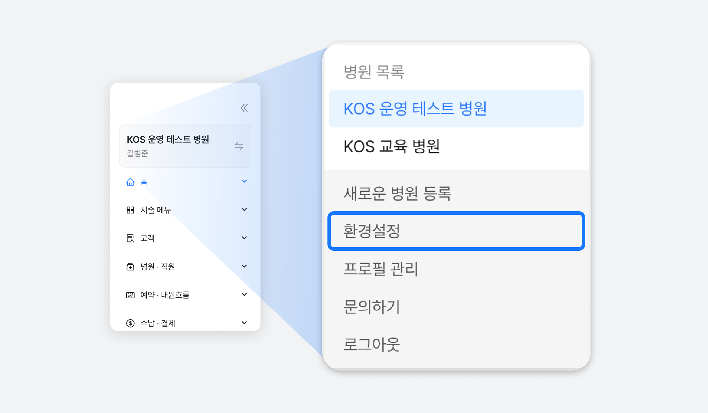Expand the 예약·내원흐름 chevron
This screenshot has width=708, height=413.
point(244,294)
